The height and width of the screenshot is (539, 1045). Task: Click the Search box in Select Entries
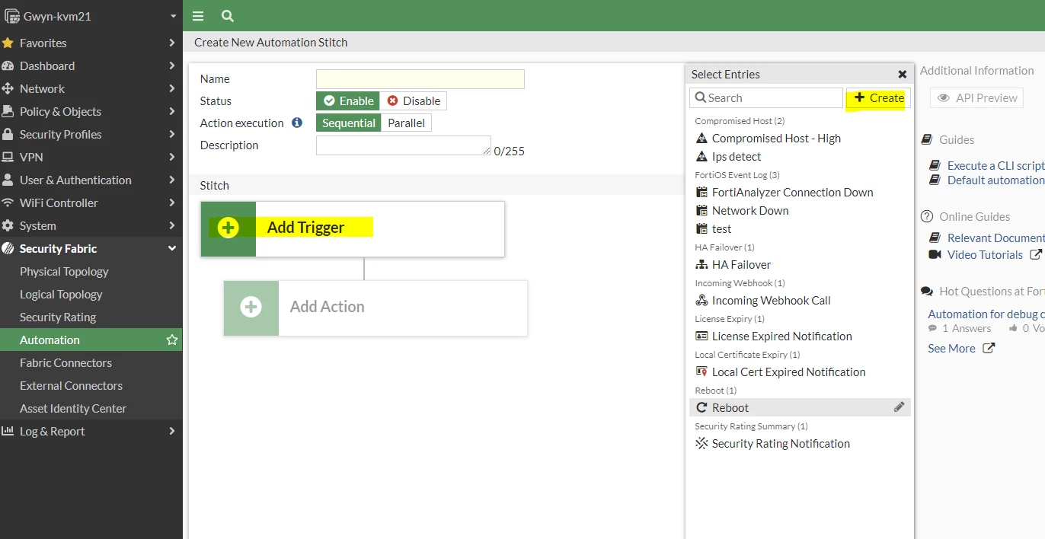[x=766, y=98]
